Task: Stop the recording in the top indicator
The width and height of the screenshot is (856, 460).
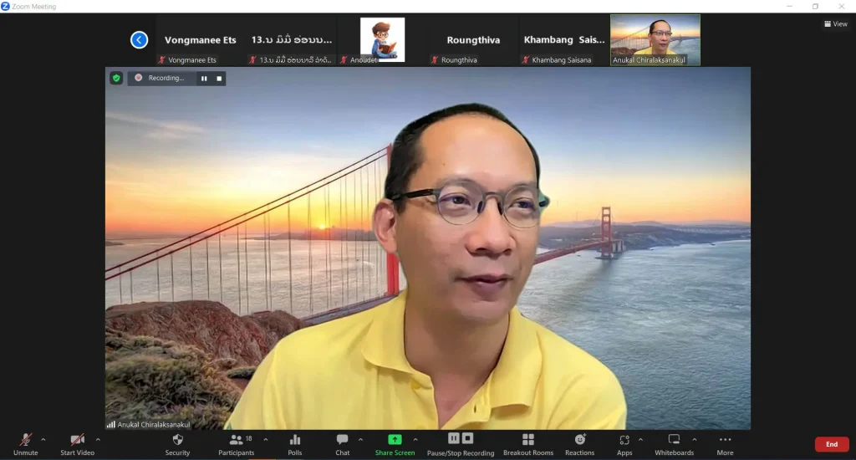Action: pyautogui.click(x=219, y=79)
